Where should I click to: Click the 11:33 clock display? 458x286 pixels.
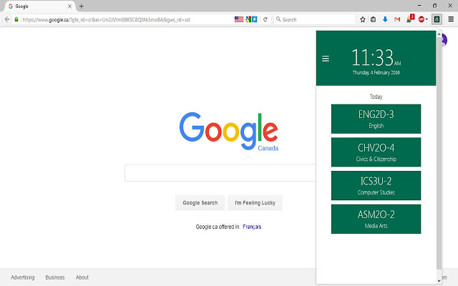(x=376, y=58)
